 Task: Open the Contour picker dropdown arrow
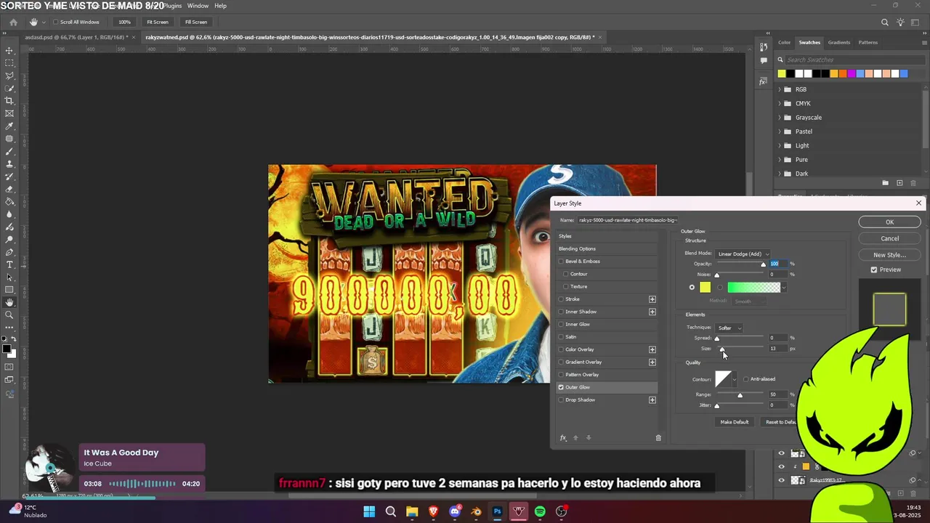[x=735, y=379]
